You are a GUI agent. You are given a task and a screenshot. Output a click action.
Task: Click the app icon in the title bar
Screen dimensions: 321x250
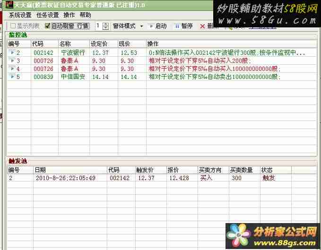tap(9, 5)
